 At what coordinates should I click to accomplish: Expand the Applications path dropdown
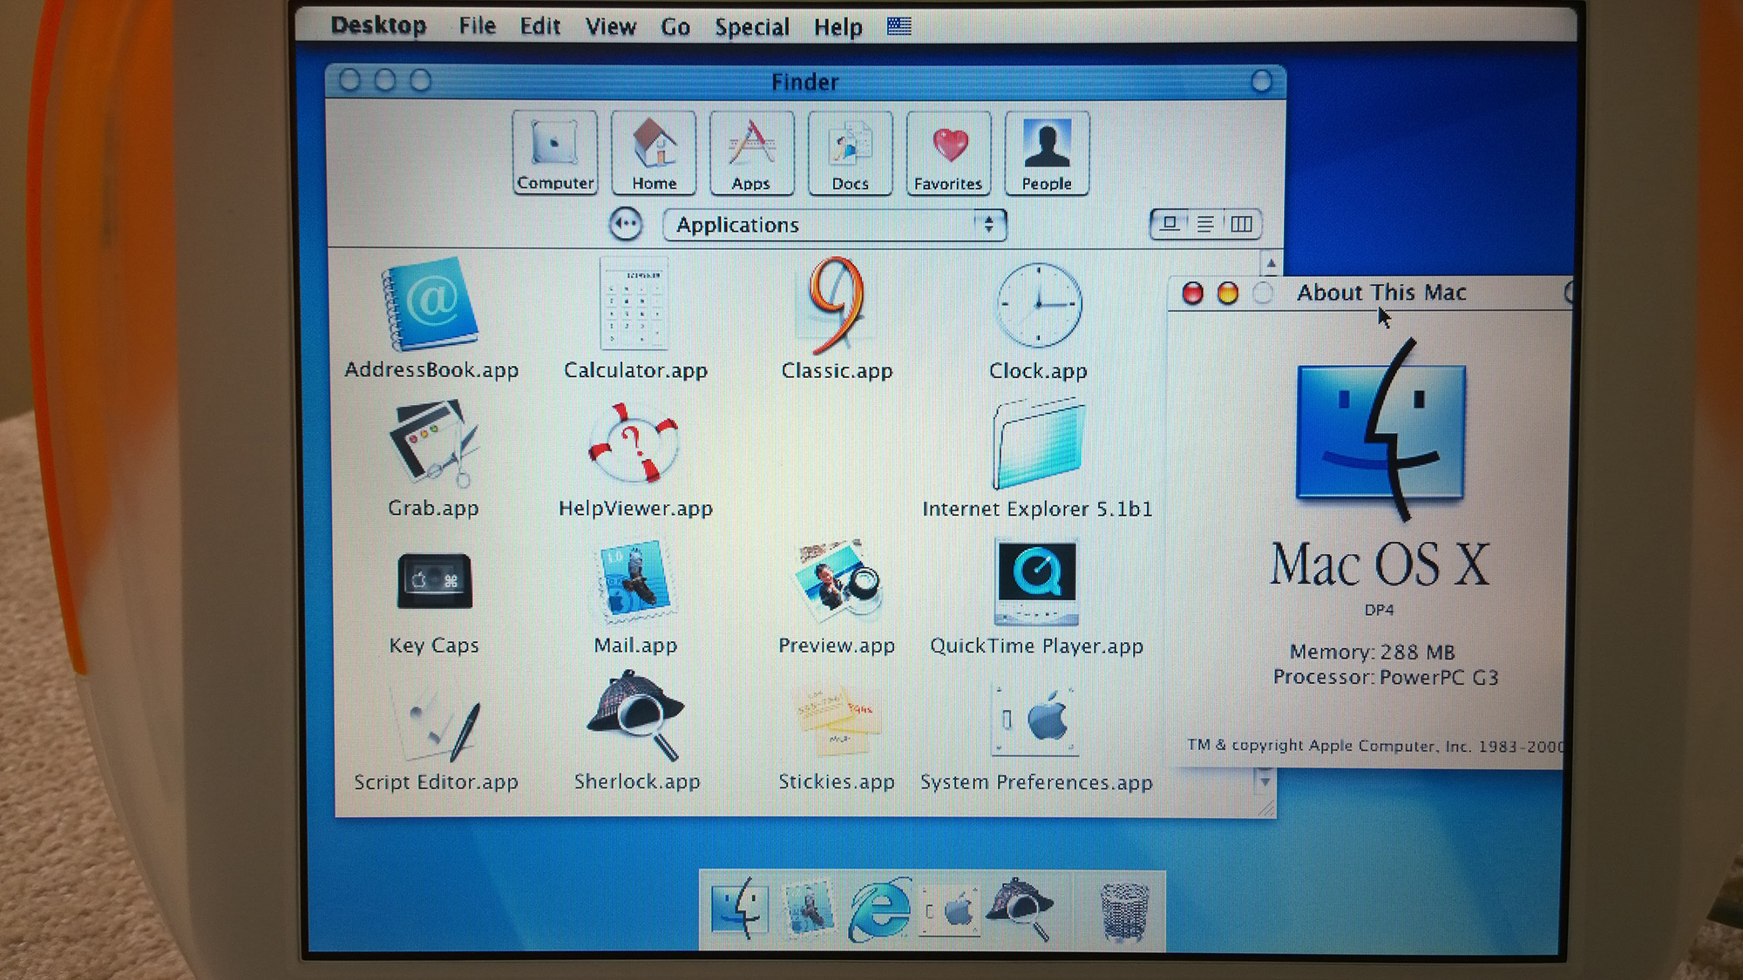coord(835,225)
